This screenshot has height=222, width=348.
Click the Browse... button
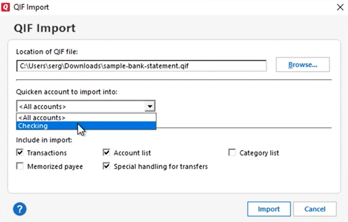pos(303,65)
